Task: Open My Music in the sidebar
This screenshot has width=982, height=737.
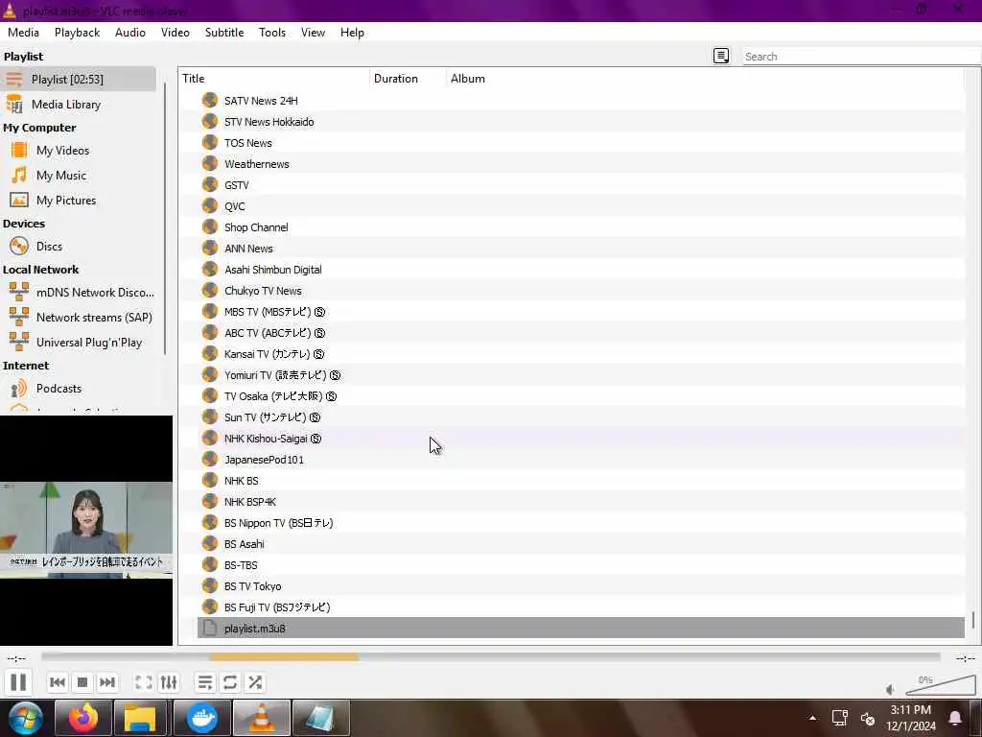Action: [79, 176]
